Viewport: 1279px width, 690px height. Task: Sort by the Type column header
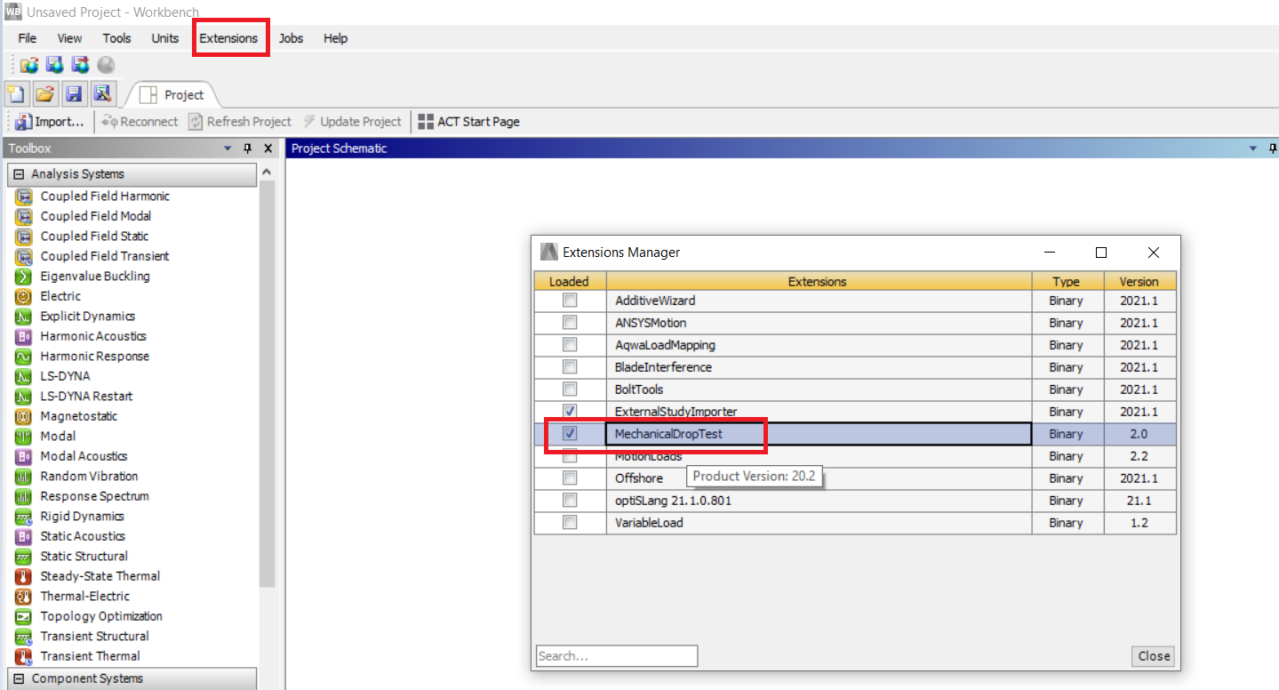pos(1066,281)
